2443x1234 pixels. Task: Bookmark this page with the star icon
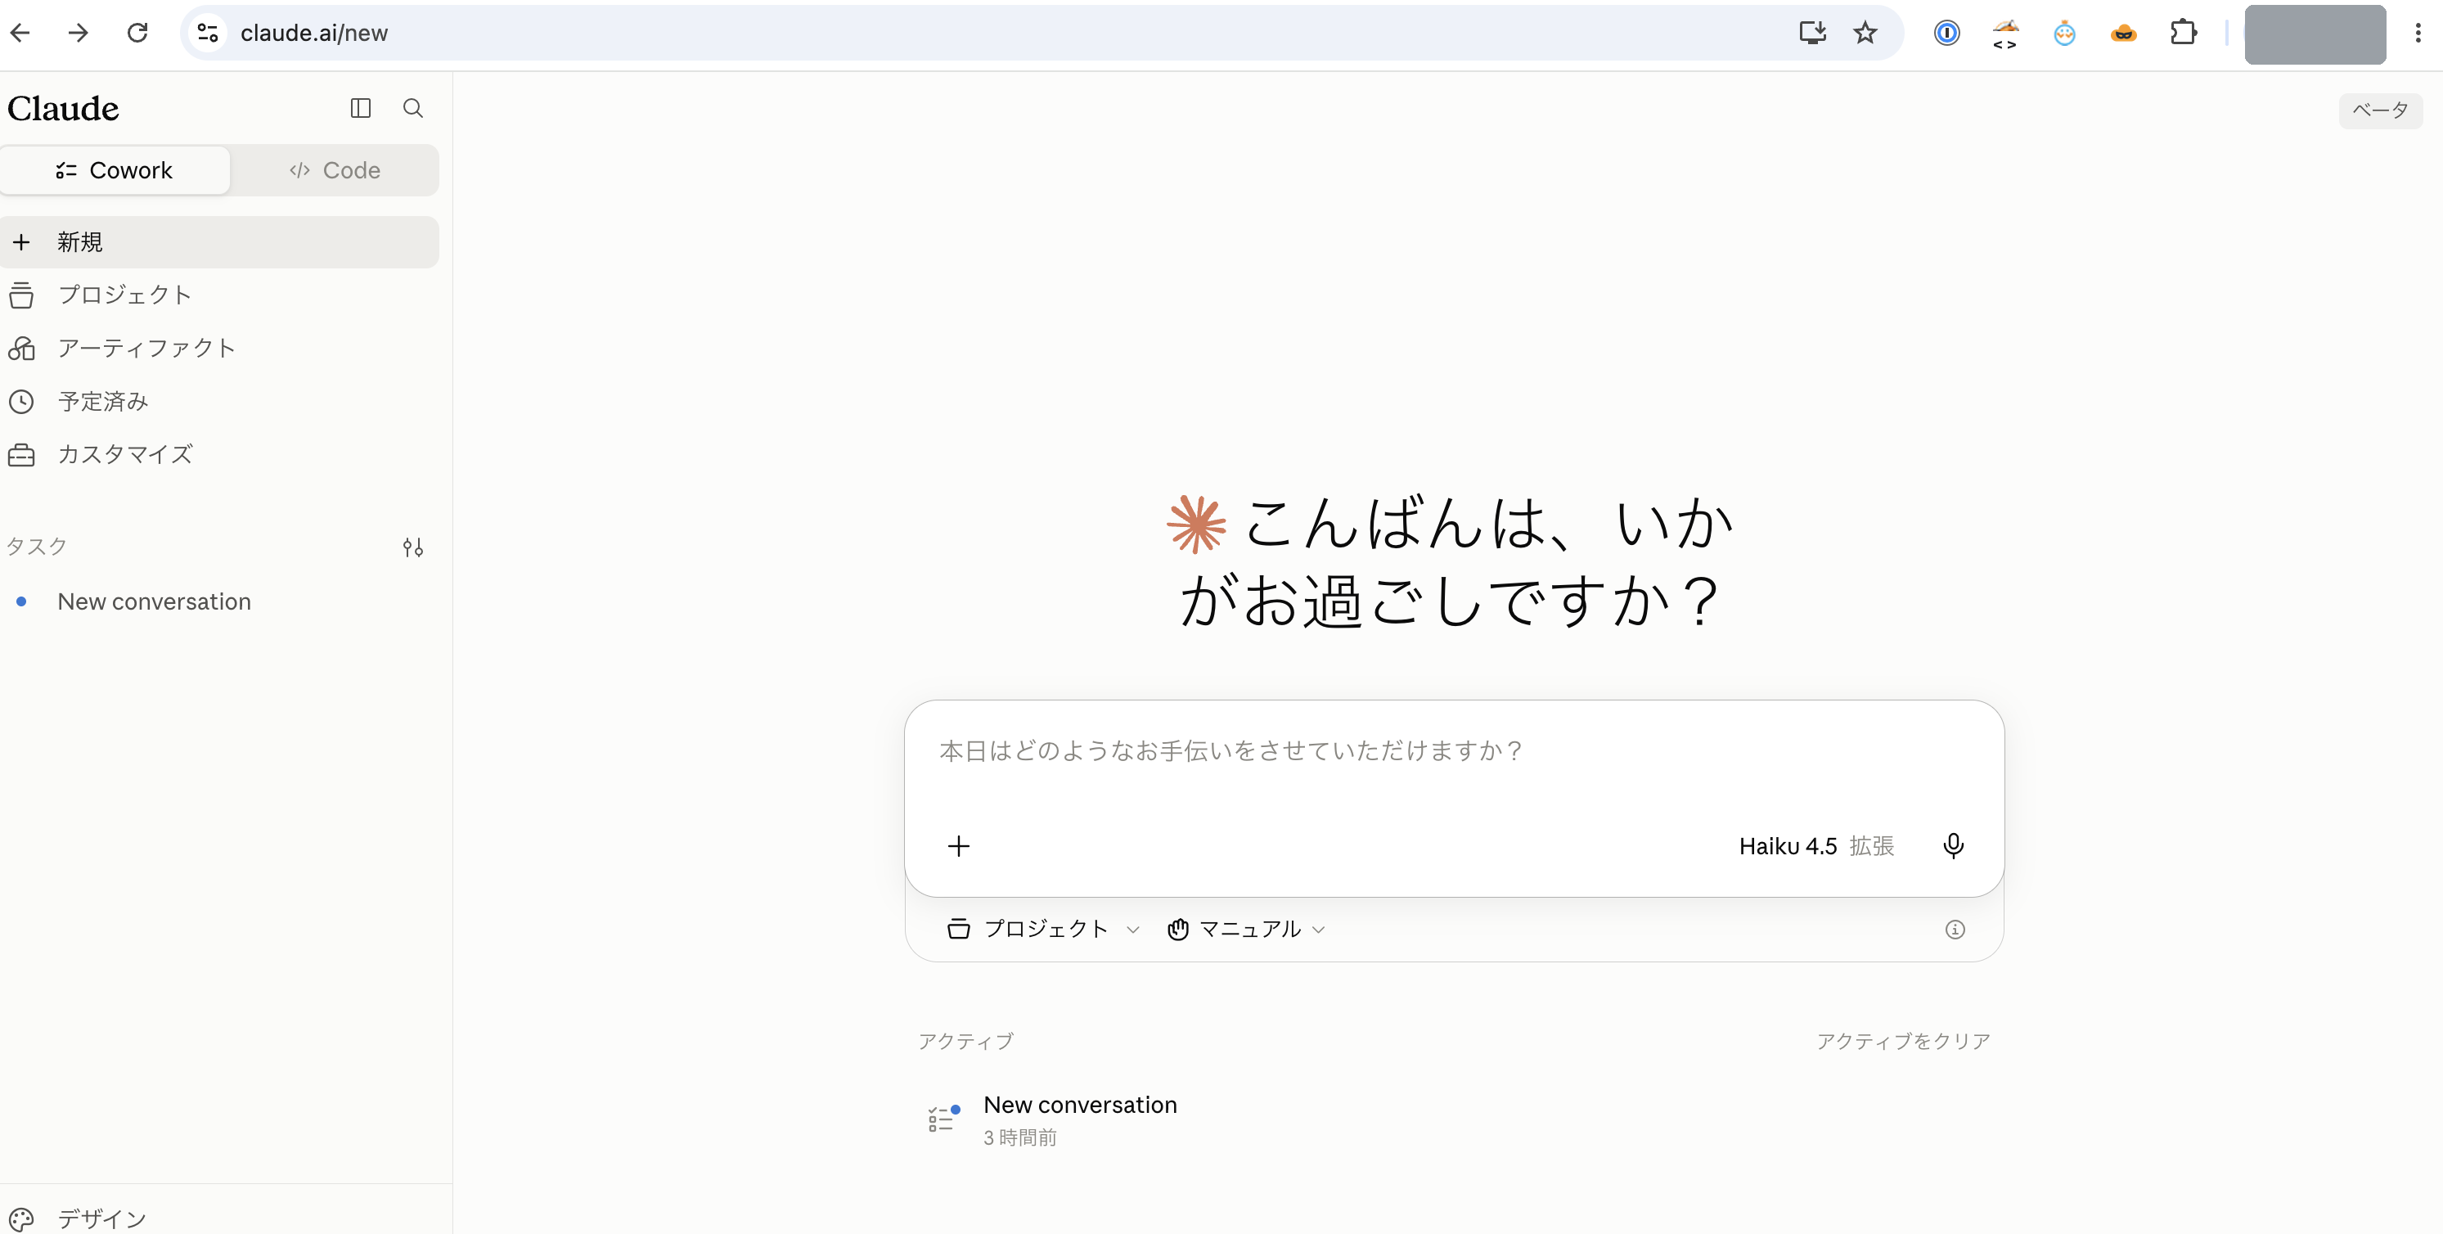pos(1865,32)
